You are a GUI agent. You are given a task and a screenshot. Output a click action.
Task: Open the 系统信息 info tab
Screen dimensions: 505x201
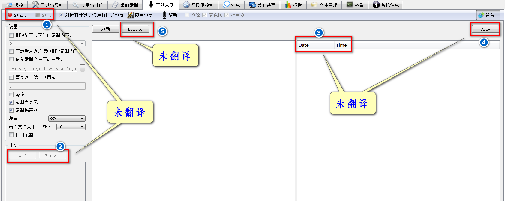click(386, 5)
